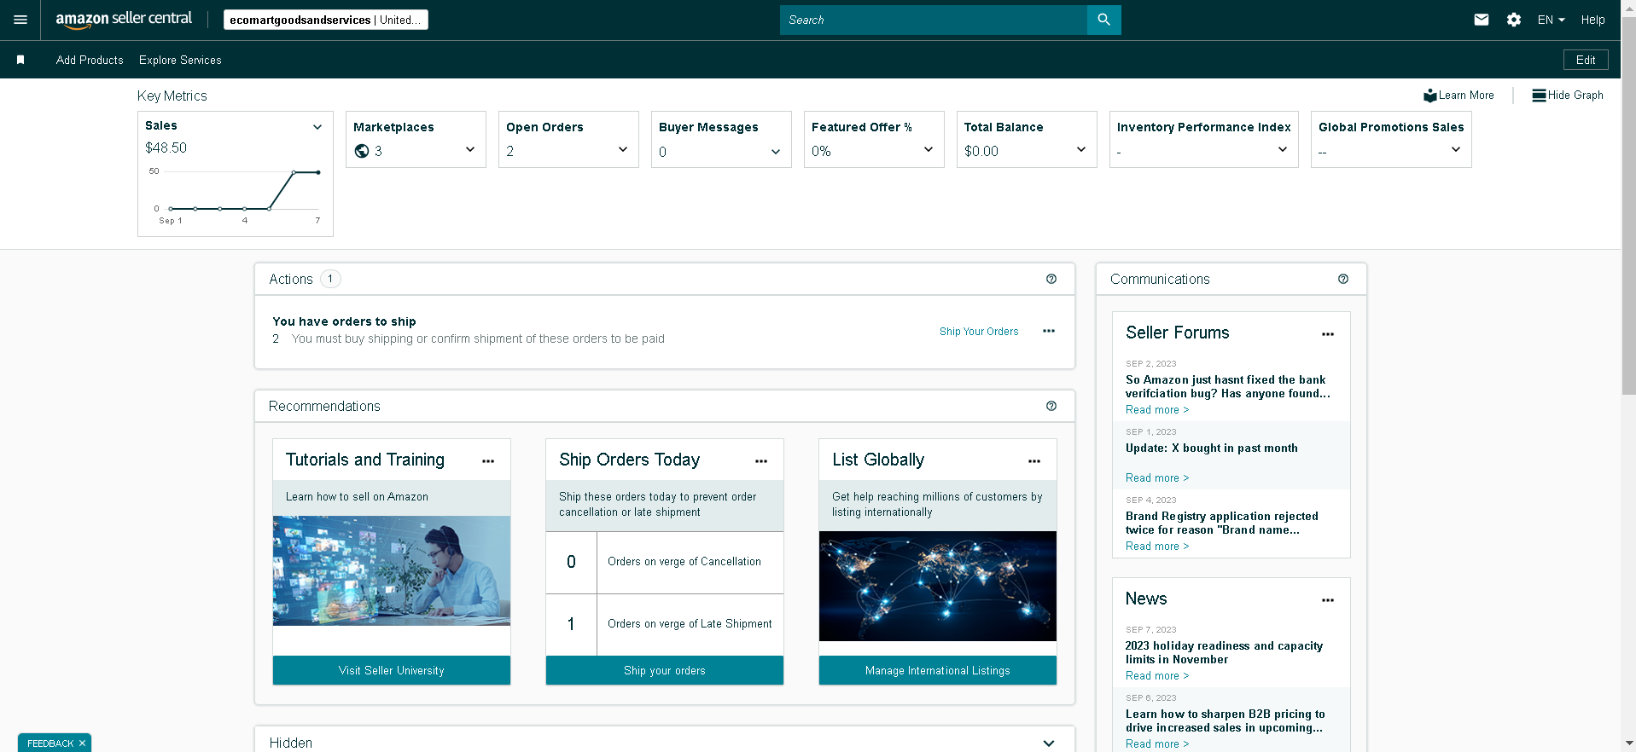
Task: Click Visit Seller University button
Action: click(392, 670)
